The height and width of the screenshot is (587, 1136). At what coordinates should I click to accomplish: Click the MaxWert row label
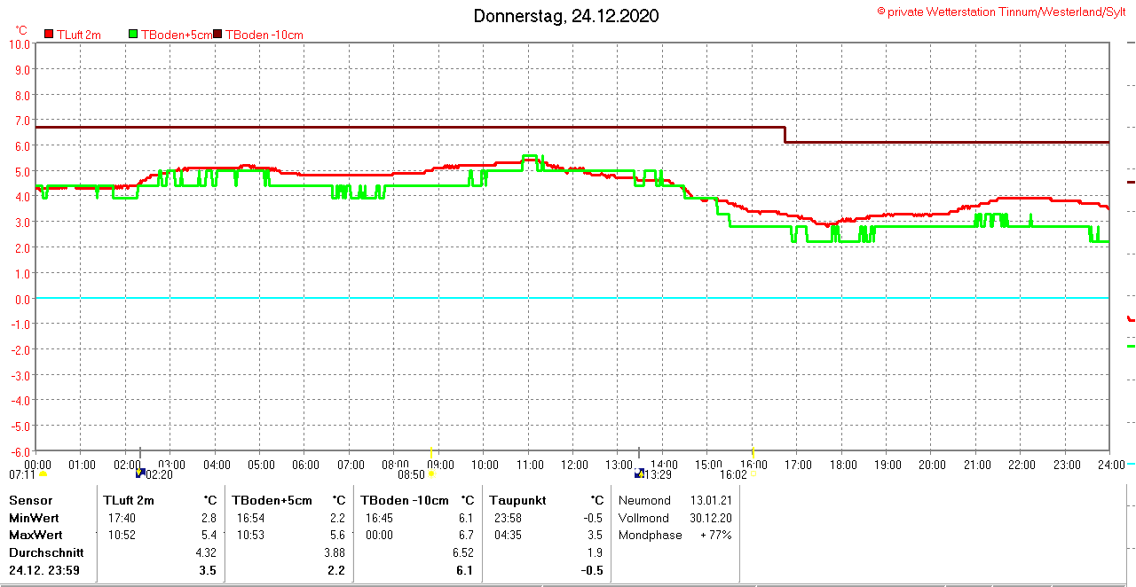[35, 535]
